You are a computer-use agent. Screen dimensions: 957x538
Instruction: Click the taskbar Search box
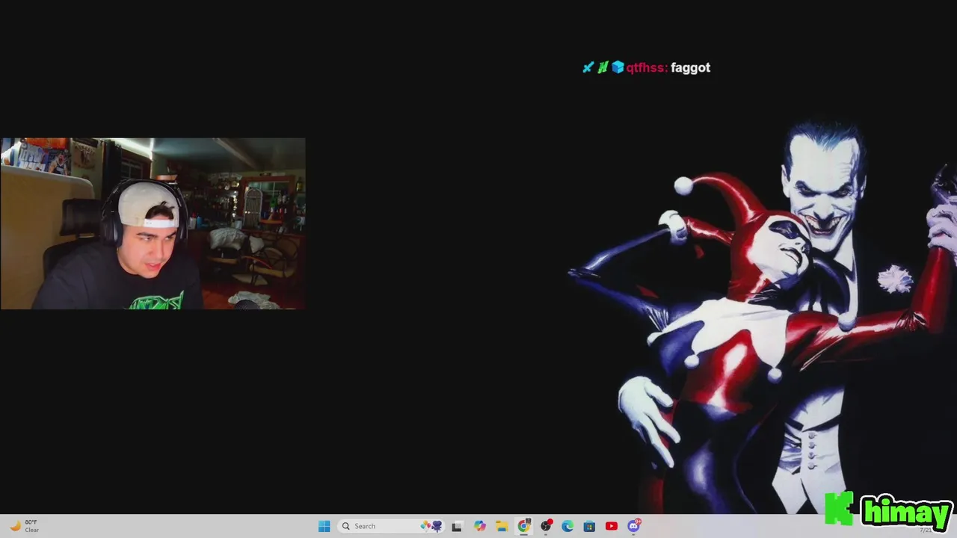coord(391,526)
